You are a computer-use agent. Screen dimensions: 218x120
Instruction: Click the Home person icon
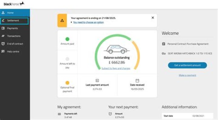[3, 13]
